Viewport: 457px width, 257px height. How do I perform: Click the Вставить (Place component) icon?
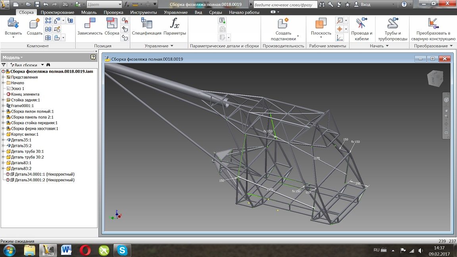13,25
